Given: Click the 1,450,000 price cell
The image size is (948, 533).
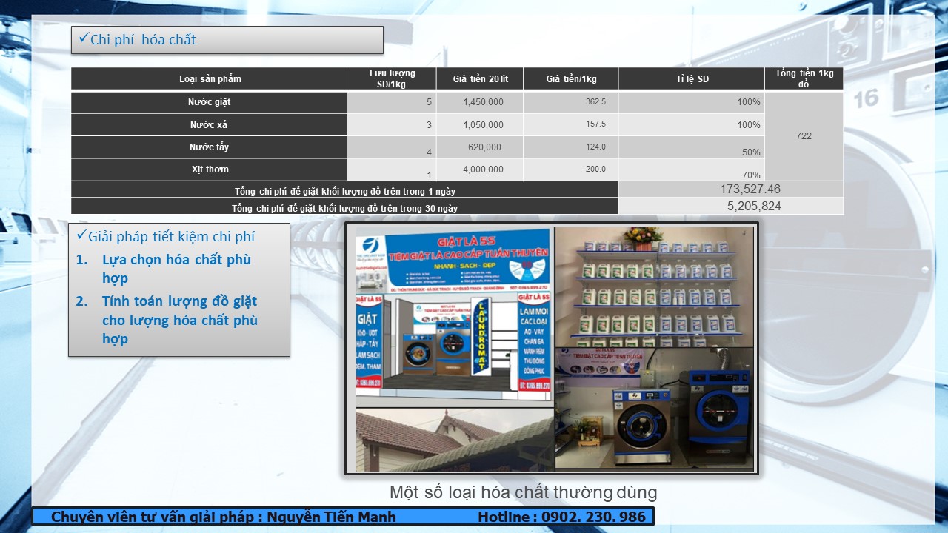Looking at the screenshot, I should click(x=480, y=102).
